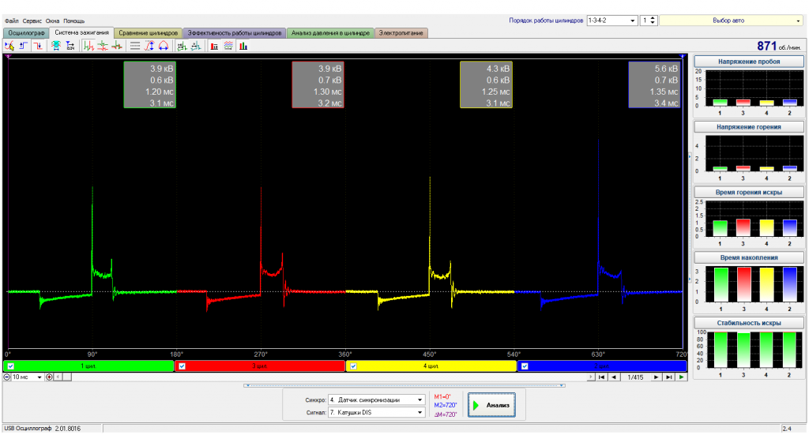
Task: Click the Напряжение пробоя panel header
Action: [x=749, y=62]
